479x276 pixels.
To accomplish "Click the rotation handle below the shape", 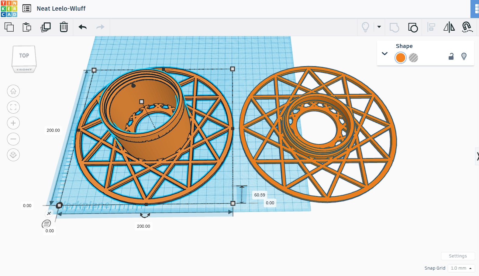I will pyautogui.click(x=145, y=215).
